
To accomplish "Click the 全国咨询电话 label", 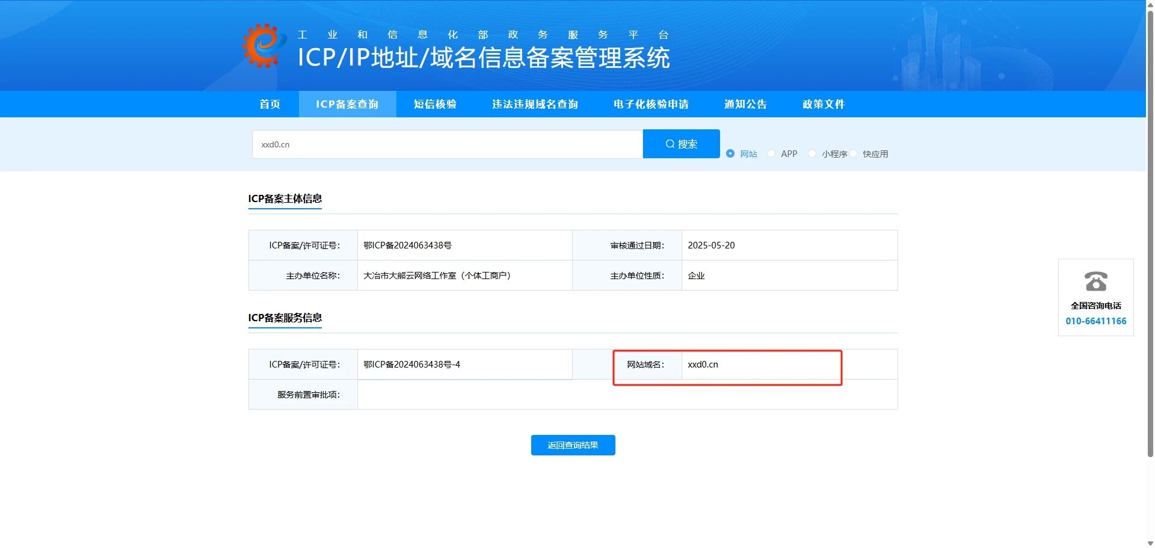I will click(1095, 306).
